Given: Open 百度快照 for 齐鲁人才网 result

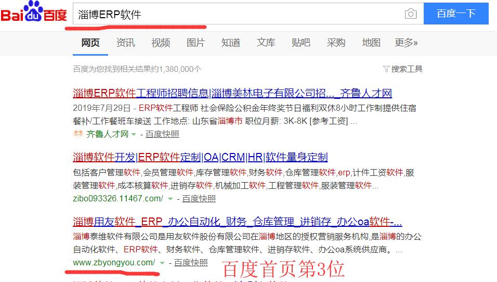Looking at the screenshot, I should (x=162, y=134).
